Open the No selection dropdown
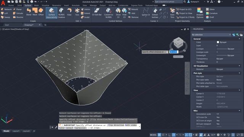 click(211, 35)
